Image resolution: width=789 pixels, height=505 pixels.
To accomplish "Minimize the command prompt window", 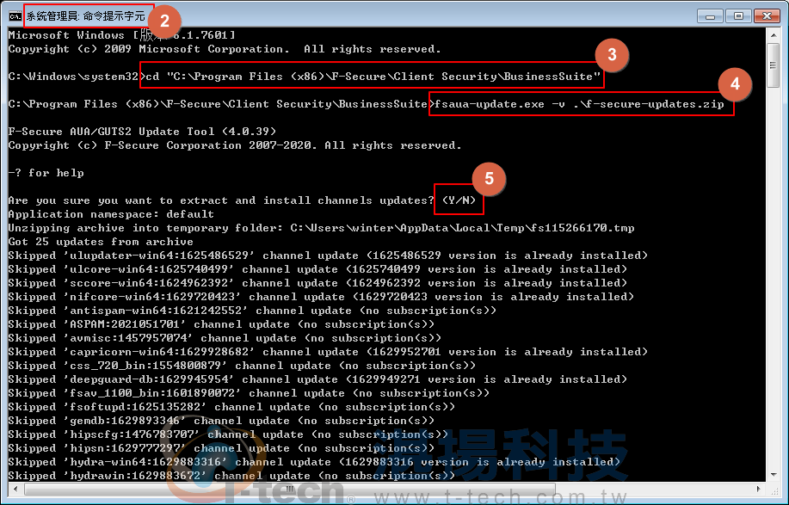I will [x=711, y=16].
